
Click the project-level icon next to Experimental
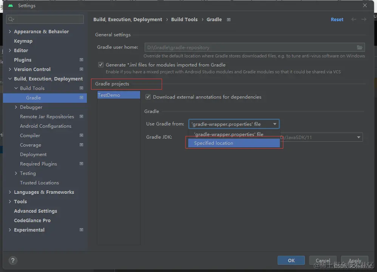pos(81,230)
